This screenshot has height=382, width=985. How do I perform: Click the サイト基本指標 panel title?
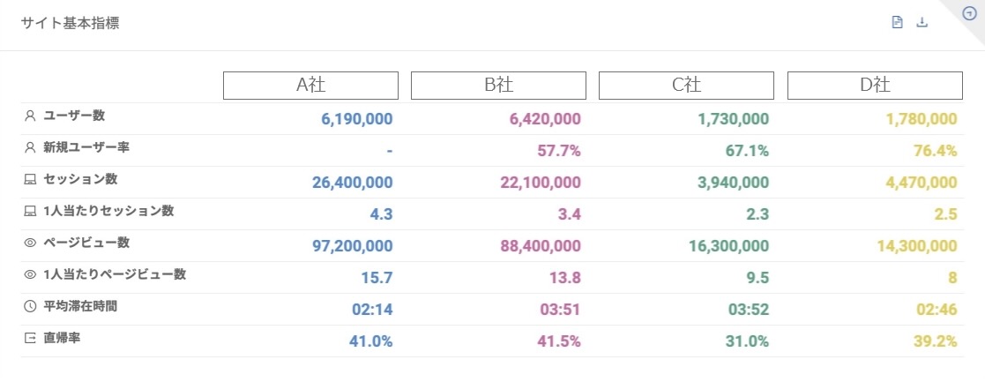[x=71, y=24]
